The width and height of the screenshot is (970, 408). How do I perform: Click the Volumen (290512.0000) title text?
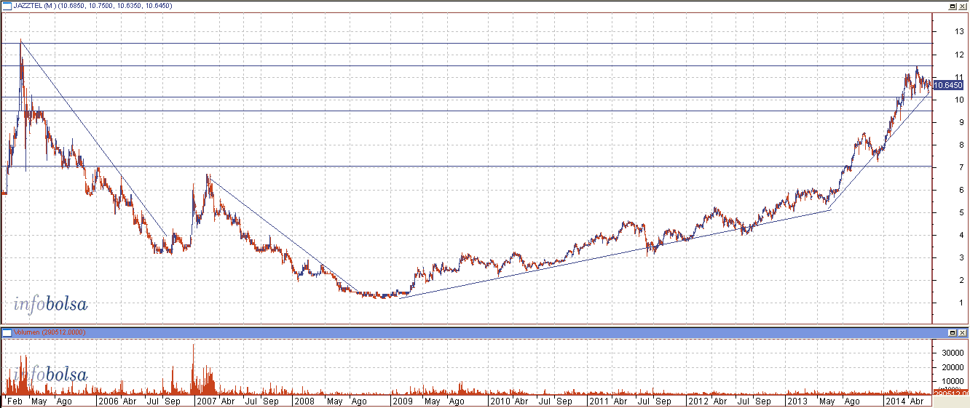[50, 332]
